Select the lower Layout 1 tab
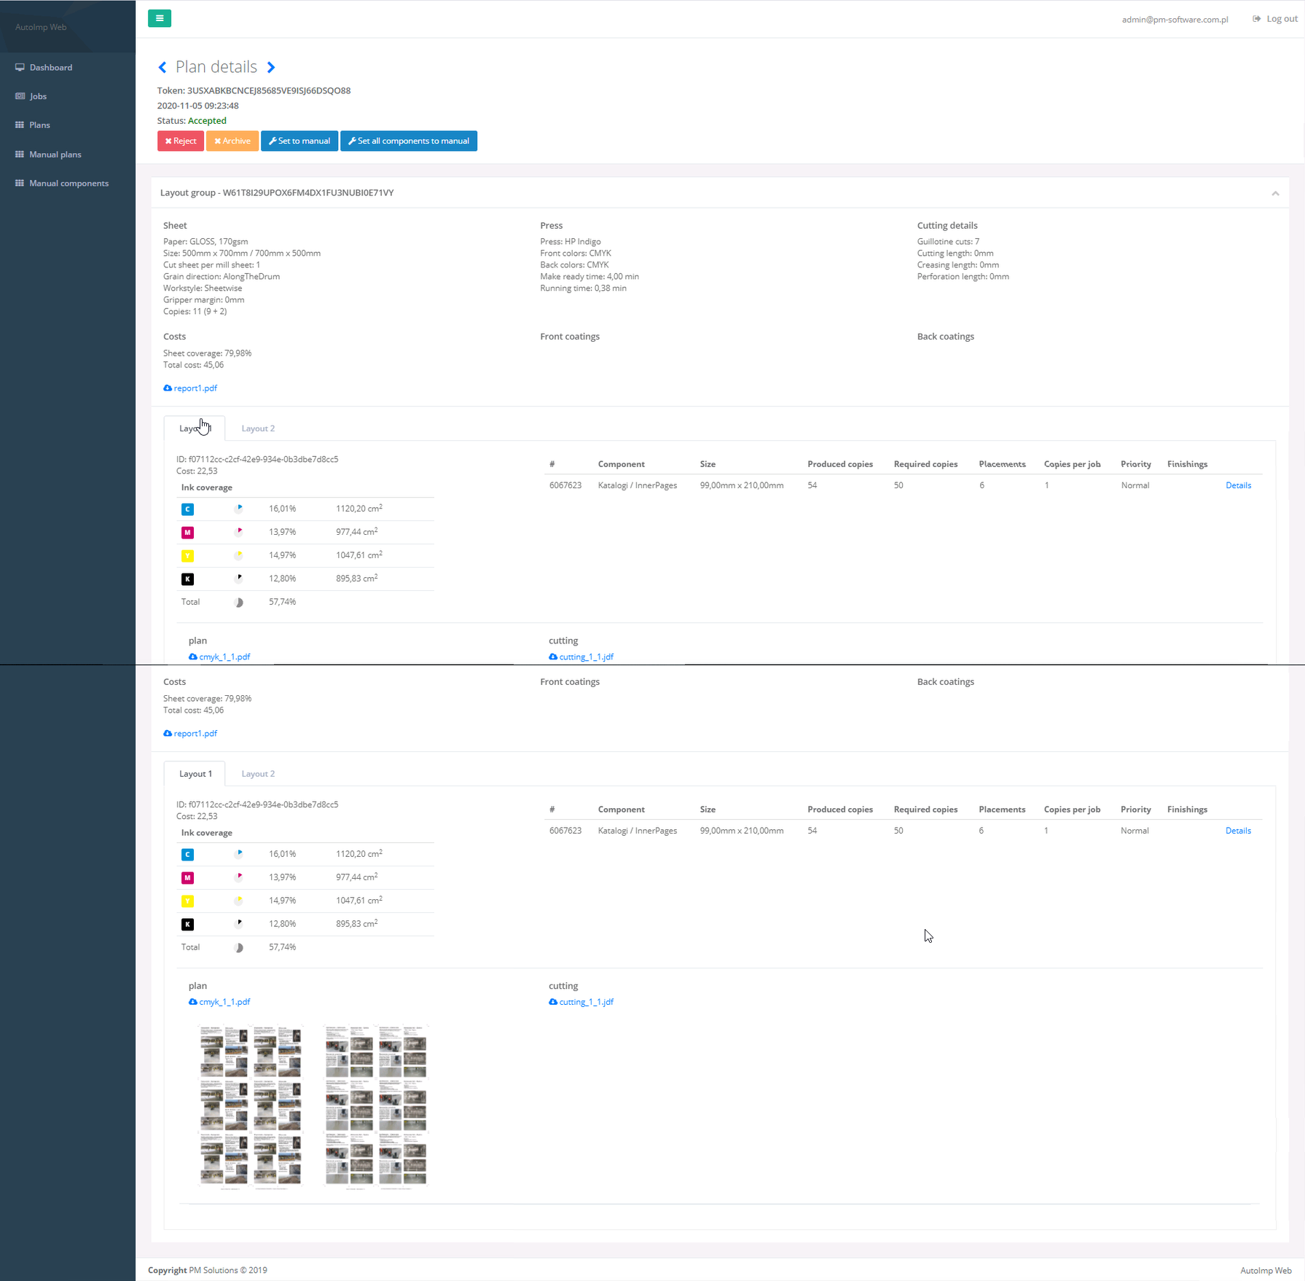1305x1281 pixels. pyautogui.click(x=195, y=774)
